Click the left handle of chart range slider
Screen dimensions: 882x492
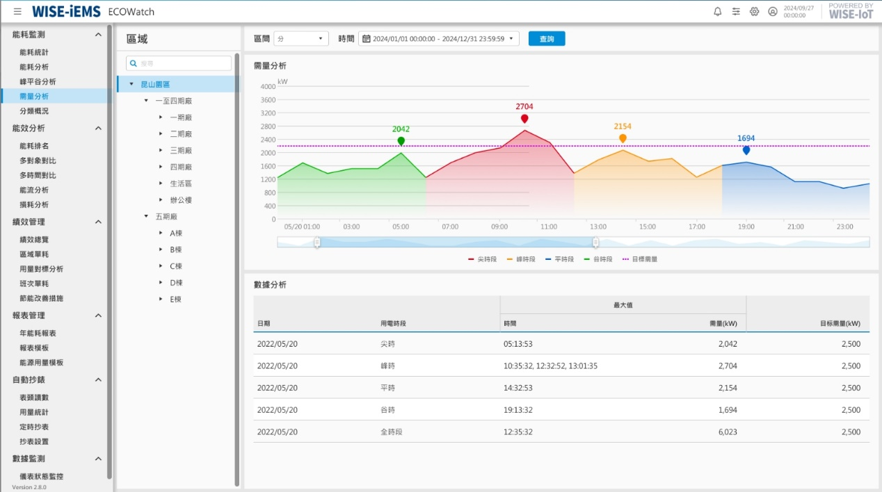coord(317,242)
